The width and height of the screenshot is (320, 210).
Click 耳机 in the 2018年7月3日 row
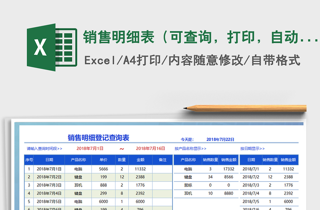(x=78, y=185)
